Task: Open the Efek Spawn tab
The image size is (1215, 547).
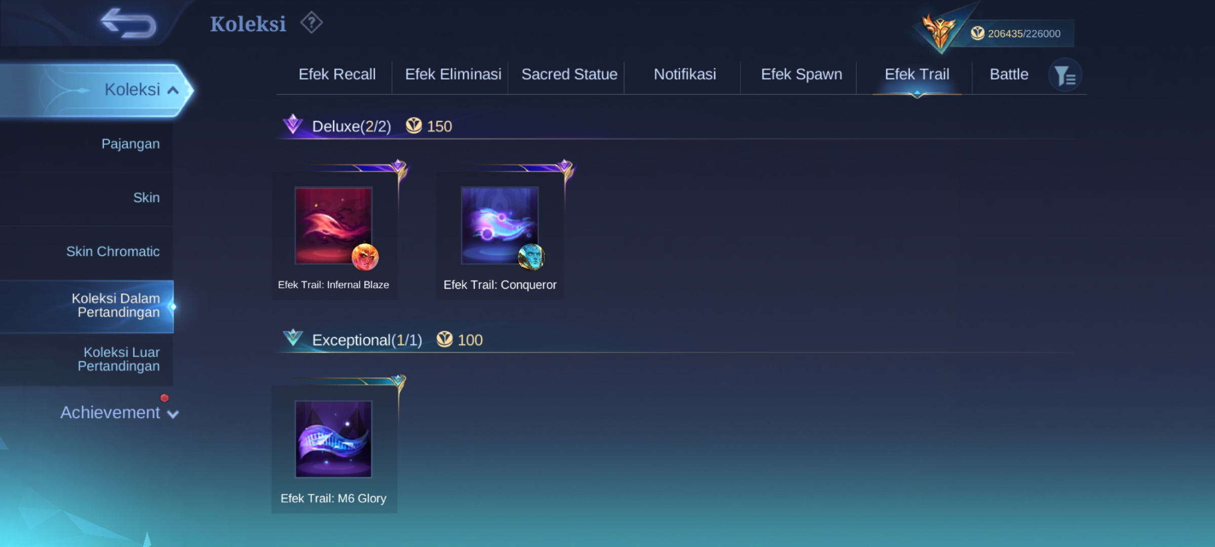Action: pos(801,74)
